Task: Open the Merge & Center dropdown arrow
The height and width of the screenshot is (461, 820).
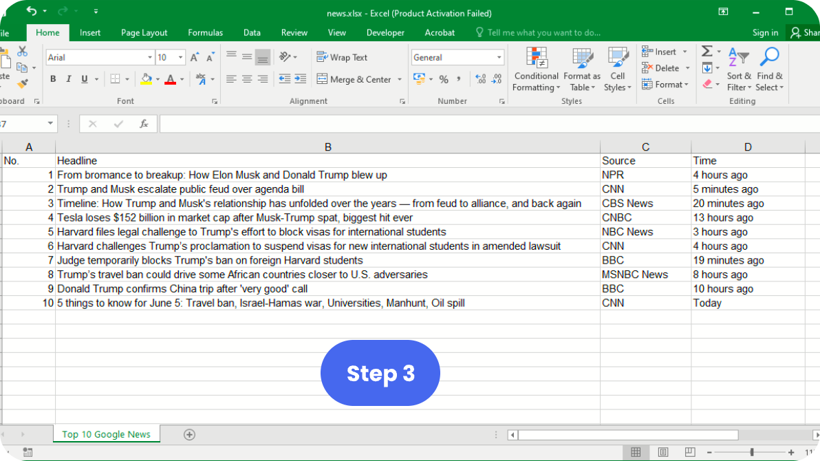Action: (x=400, y=80)
